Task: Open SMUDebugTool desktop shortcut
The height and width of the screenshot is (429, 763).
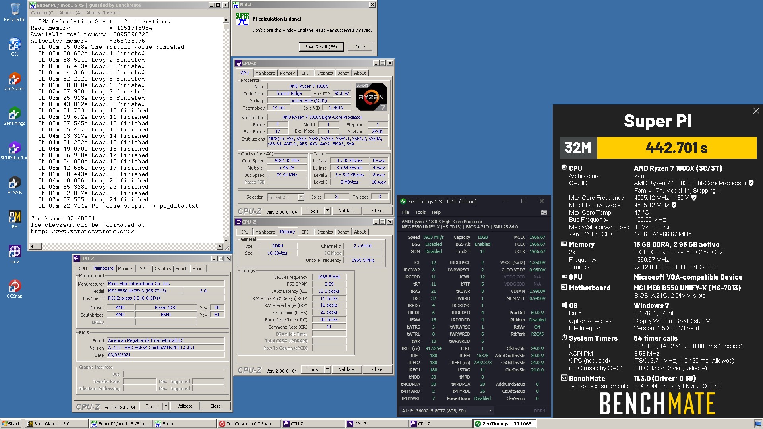Action: [x=14, y=151]
